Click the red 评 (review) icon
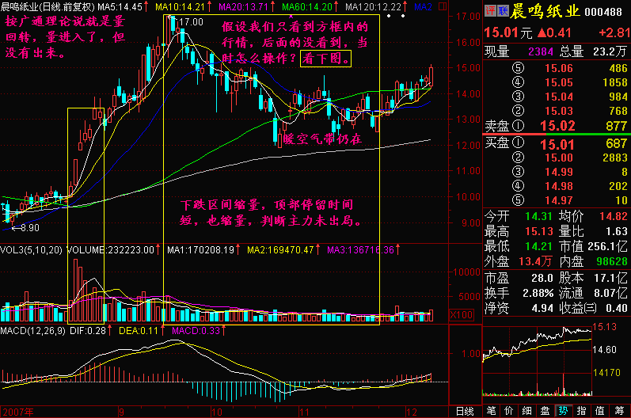Viewport: 631px width, 418px height. point(489,9)
